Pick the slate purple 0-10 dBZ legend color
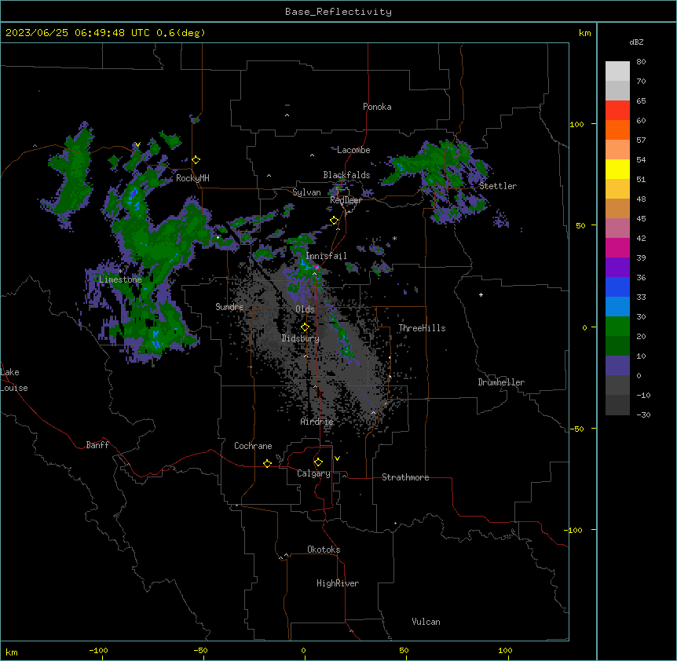The image size is (677, 661). pyautogui.click(x=617, y=366)
